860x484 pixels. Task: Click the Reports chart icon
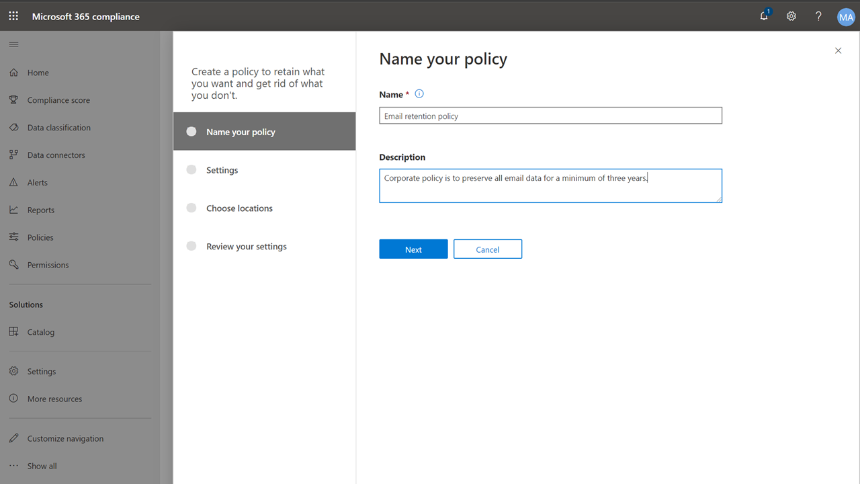(13, 210)
